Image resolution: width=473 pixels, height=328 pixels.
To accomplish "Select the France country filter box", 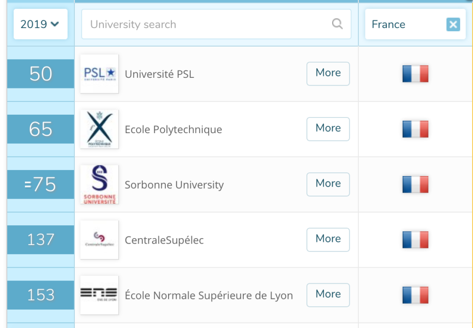I will pos(415,24).
